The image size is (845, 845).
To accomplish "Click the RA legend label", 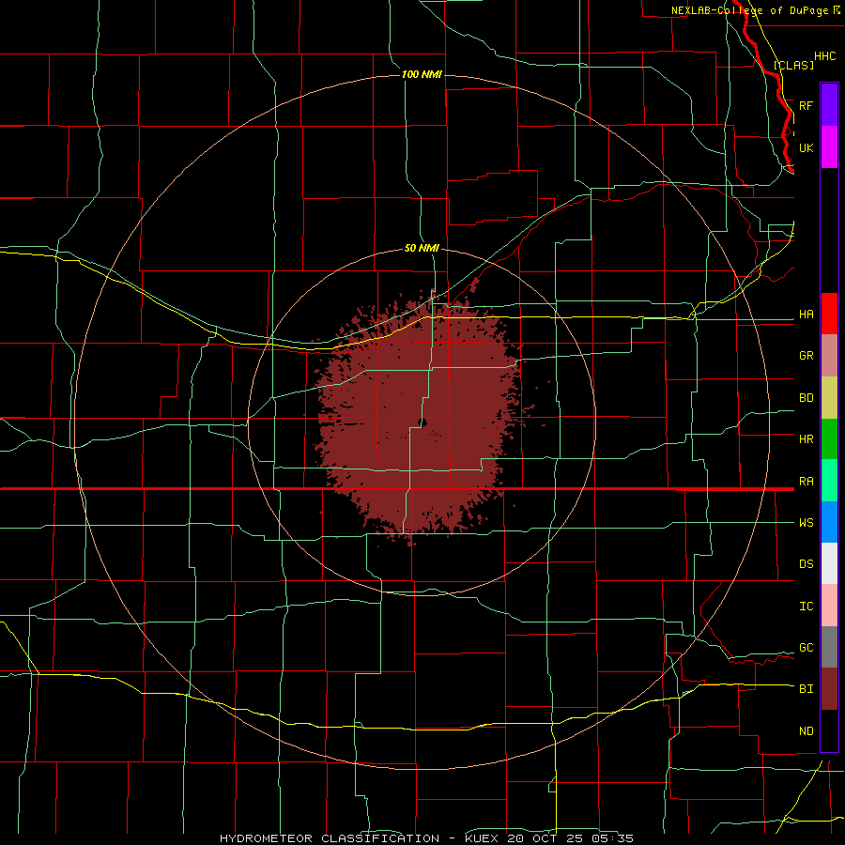I will (x=806, y=482).
